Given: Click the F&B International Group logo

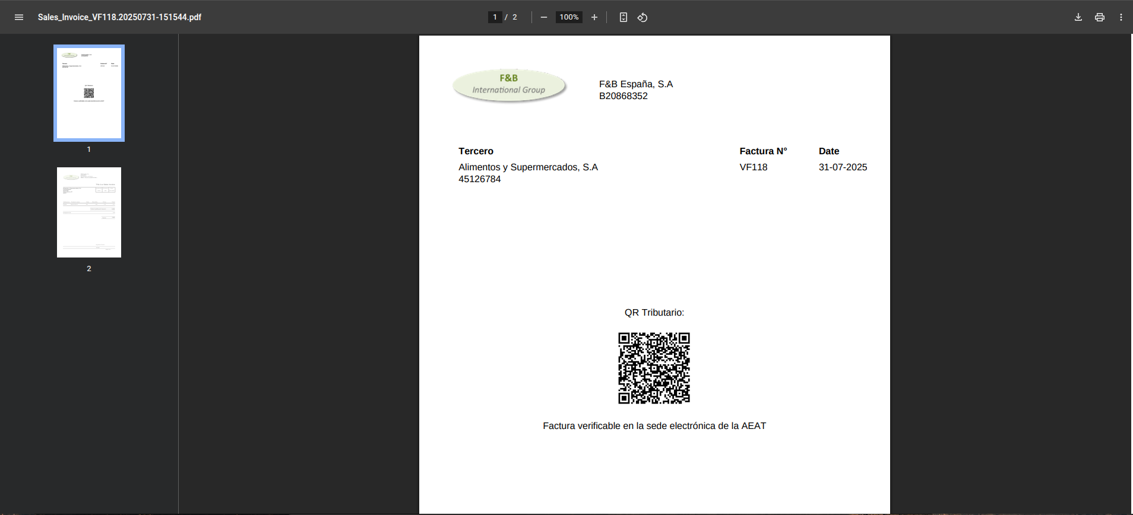Looking at the screenshot, I should point(509,86).
